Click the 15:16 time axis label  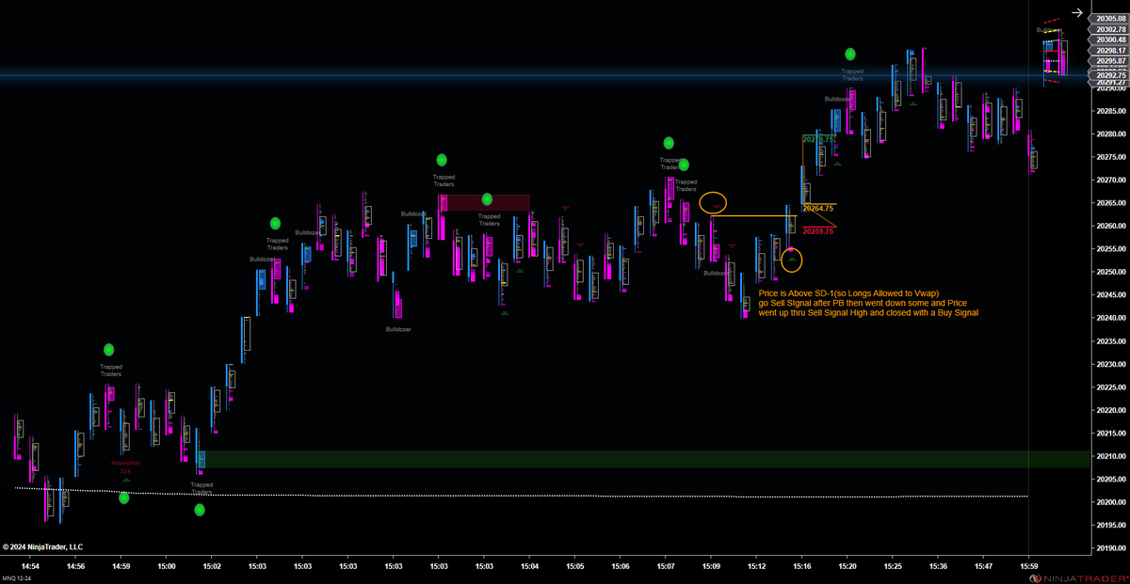(801, 566)
